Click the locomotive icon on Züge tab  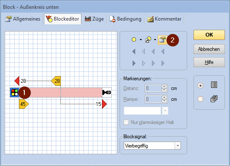pos(88,19)
